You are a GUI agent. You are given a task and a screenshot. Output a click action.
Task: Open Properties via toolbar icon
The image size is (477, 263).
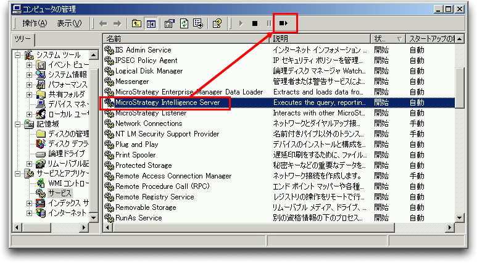coord(170,23)
